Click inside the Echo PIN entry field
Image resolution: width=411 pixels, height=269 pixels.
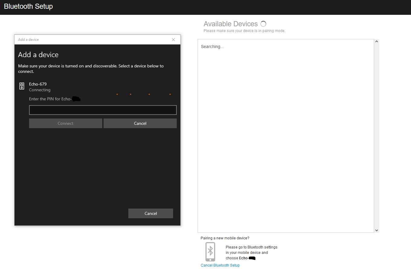(x=103, y=110)
